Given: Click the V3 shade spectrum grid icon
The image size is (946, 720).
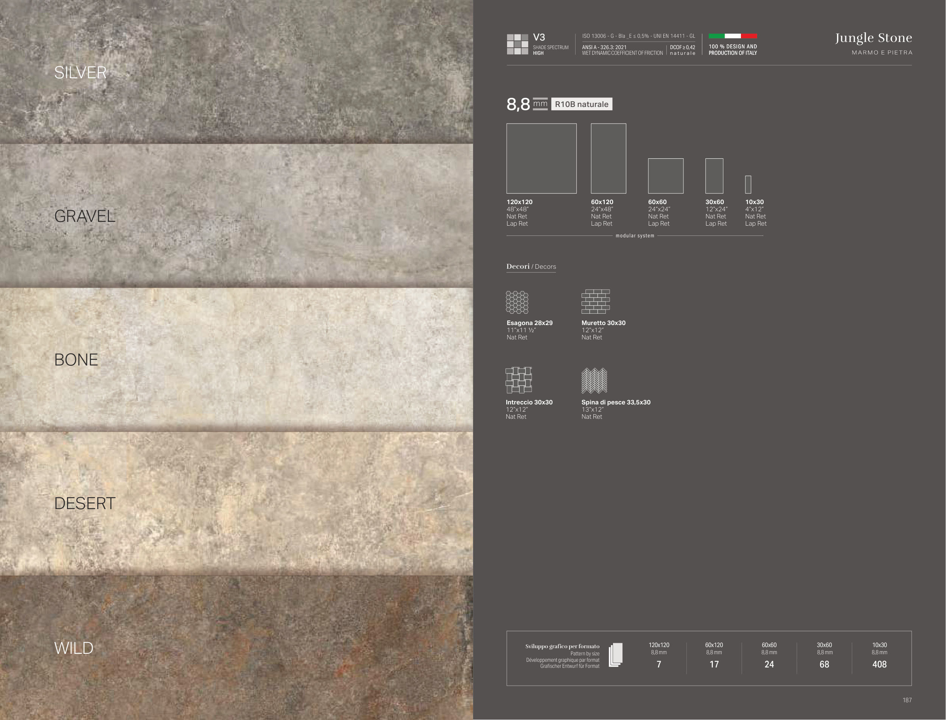Looking at the screenshot, I should click(517, 44).
